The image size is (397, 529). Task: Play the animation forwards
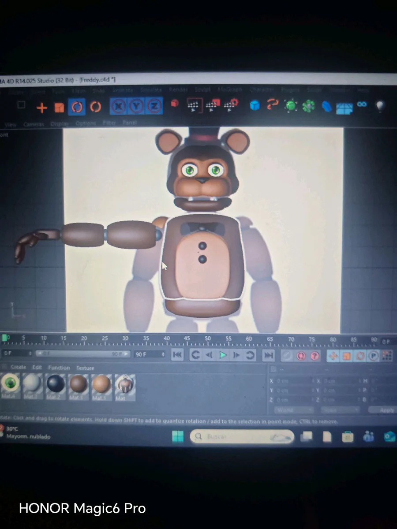[223, 355]
